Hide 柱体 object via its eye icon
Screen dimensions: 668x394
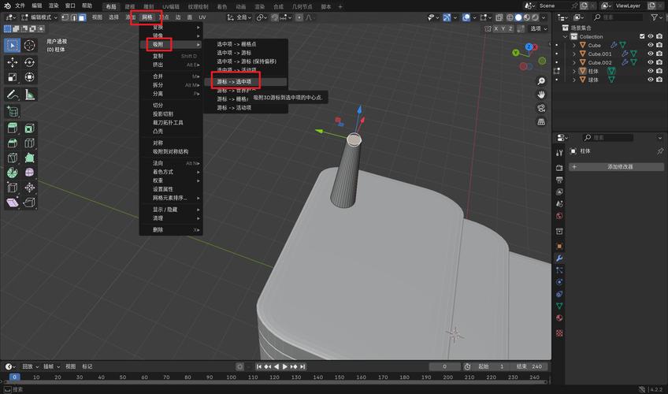[651, 71]
